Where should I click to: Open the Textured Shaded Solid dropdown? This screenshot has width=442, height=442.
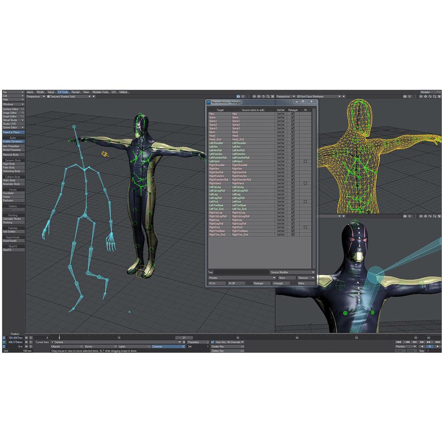(x=69, y=96)
